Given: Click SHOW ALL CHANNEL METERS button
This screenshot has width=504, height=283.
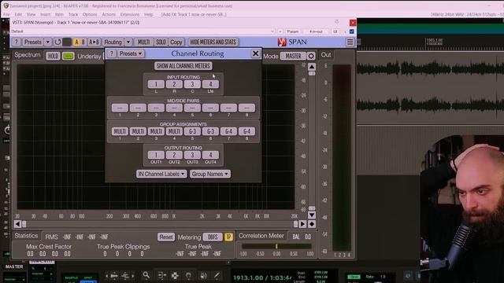Looking at the screenshot, I should click(x=183, y=66).
